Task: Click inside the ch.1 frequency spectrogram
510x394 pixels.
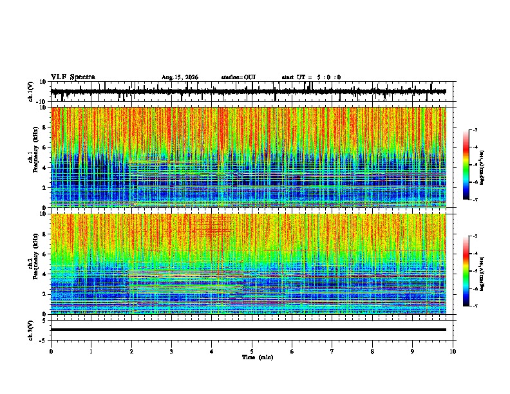Action: (249, 157)
